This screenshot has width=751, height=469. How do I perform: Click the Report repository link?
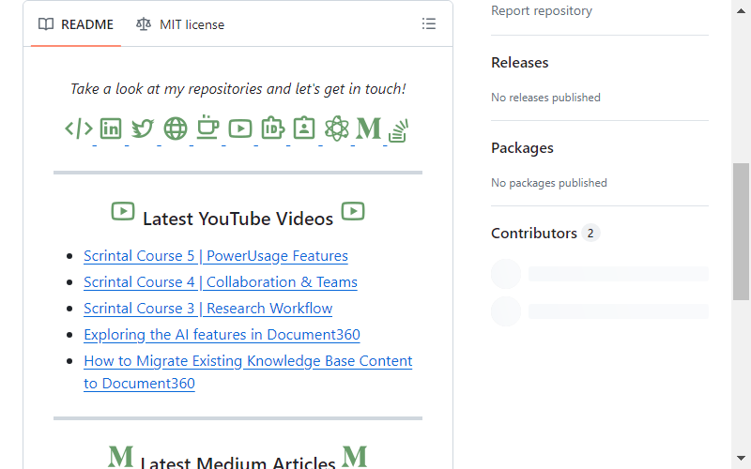pos(542,10)
